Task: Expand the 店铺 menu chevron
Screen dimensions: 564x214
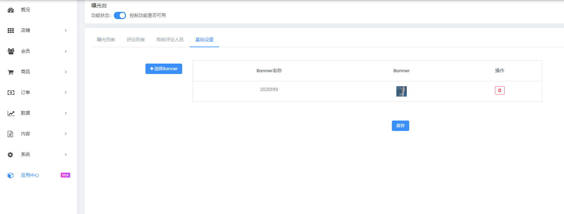Action: pyautogui.click(x=66, y=31)
